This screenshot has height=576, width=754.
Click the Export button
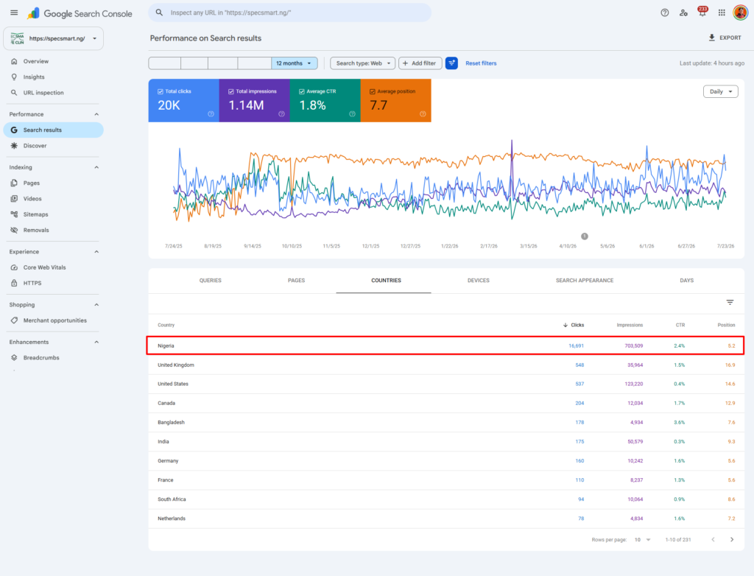click(x=725, y=38)
